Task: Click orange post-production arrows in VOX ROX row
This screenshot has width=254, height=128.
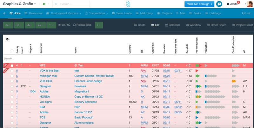Action: [234, 81]
